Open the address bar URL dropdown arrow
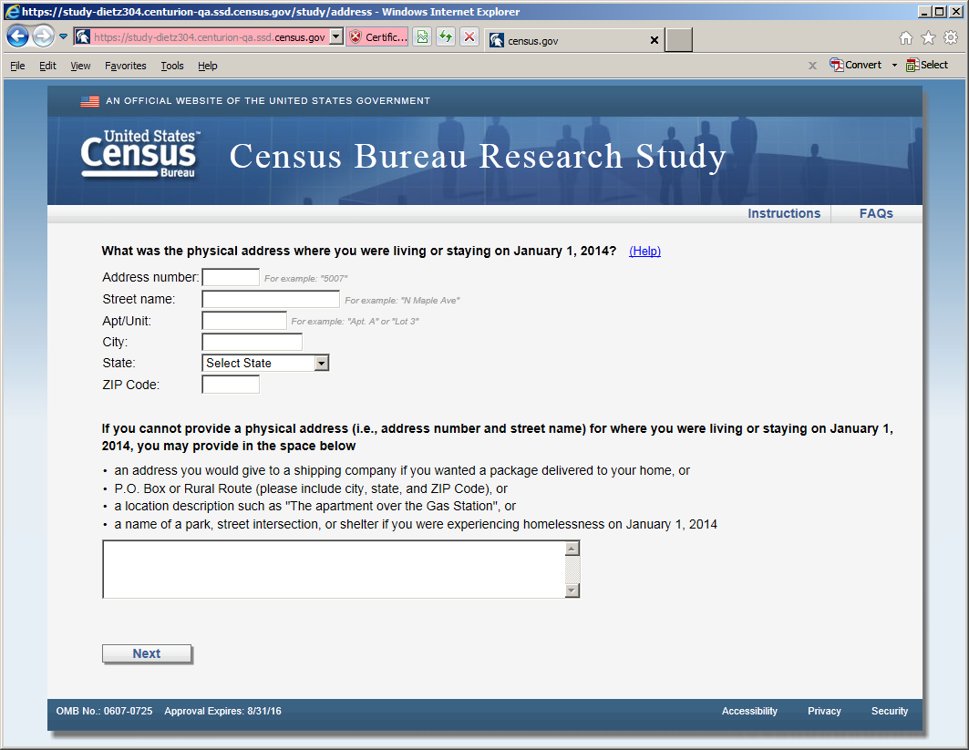This screenshot has width=969, height=750. pos(335,37)
